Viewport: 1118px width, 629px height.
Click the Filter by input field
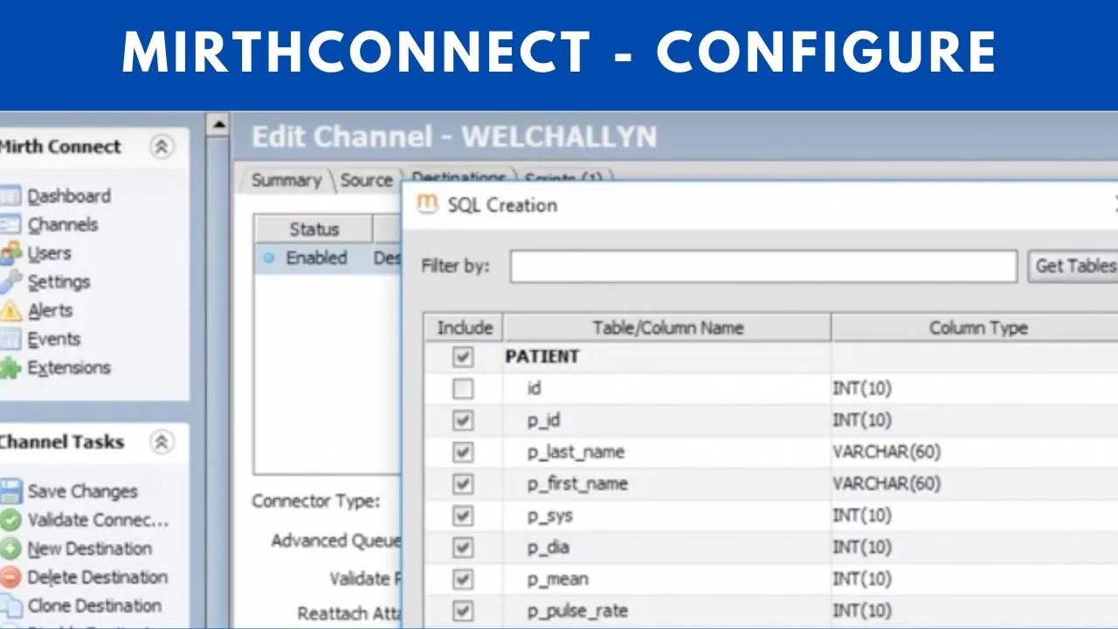point(763,266)
